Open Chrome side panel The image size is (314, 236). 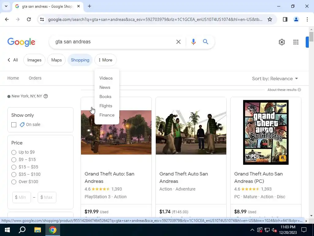click(x=285, y=19)
